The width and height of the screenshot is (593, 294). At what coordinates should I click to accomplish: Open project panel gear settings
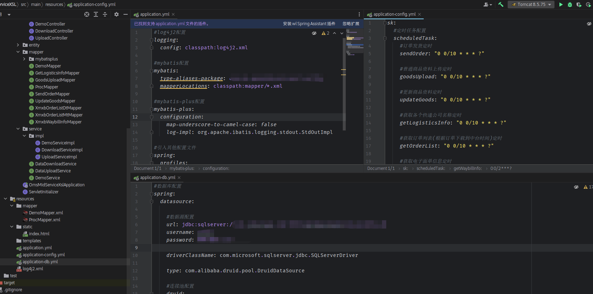pyautogui.click(x=117, y=14)
